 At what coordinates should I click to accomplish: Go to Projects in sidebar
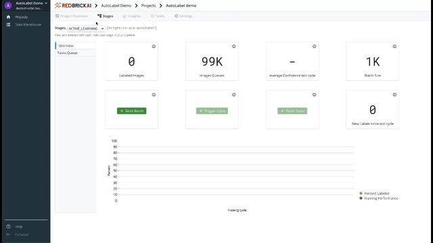pos(21,17)
